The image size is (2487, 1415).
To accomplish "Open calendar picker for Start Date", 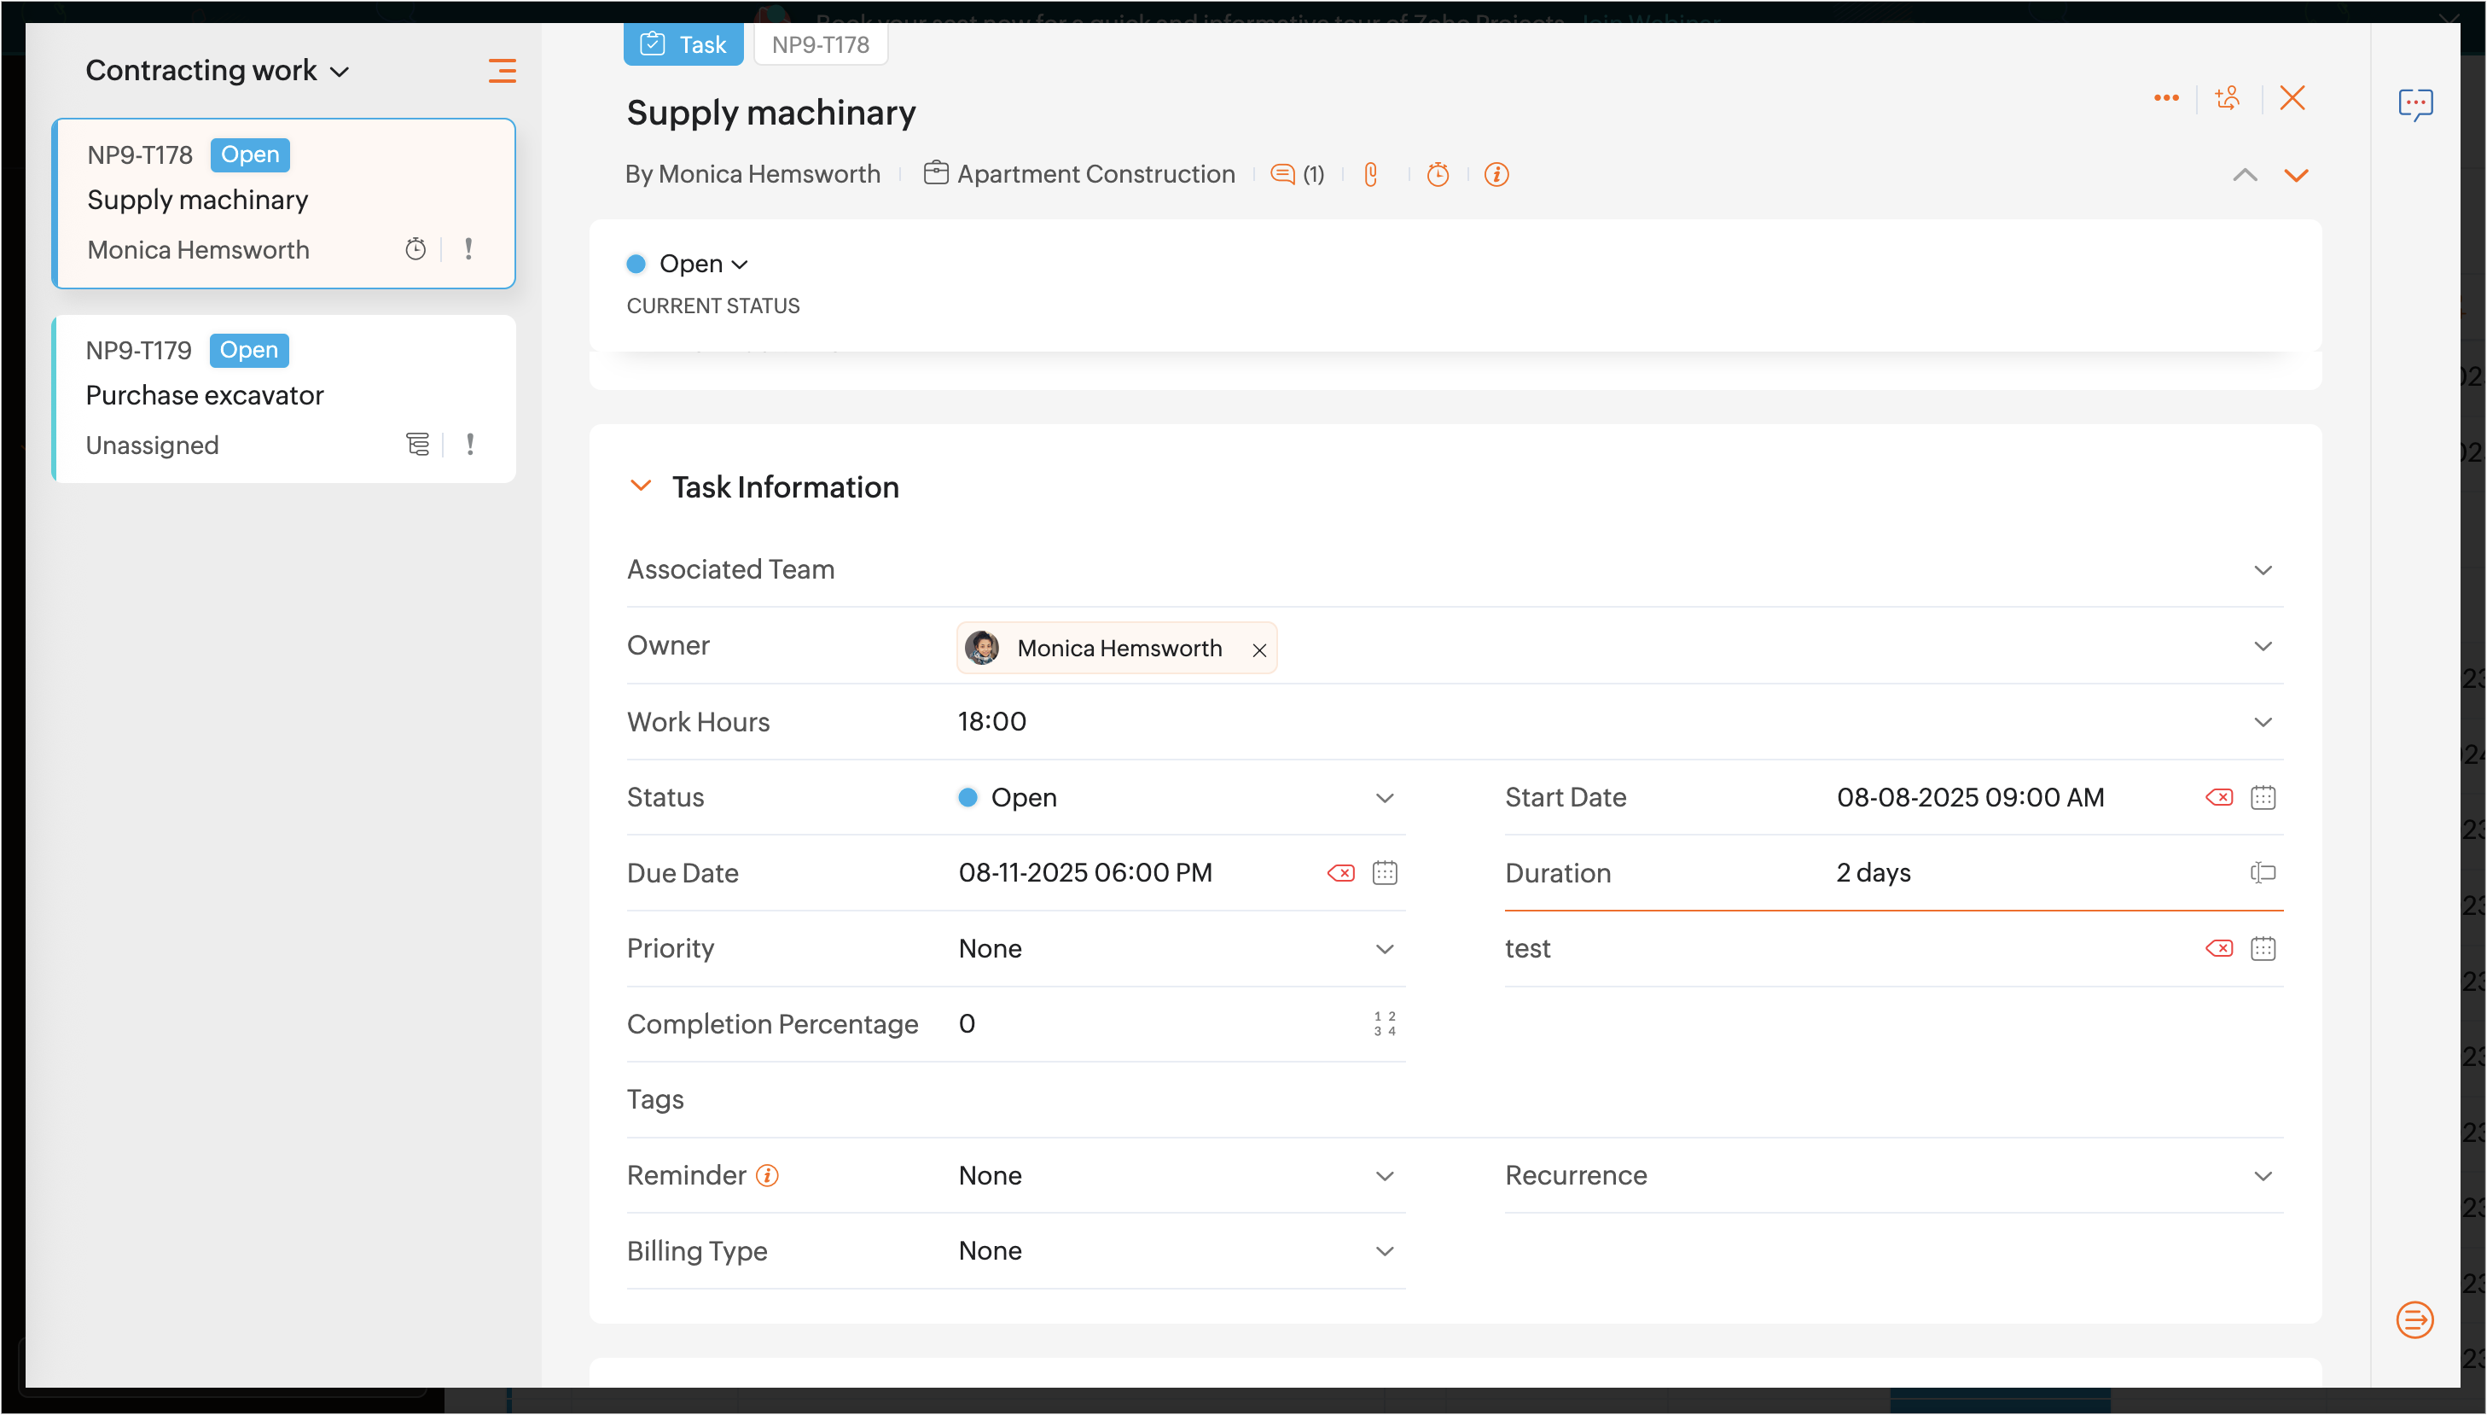I will click(x=2263, y=798).
